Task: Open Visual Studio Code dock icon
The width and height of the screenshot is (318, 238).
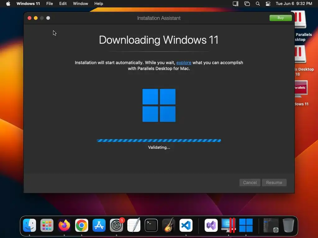Action: pos(186,225)
